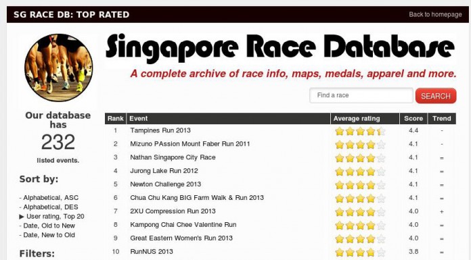
Task: Click the circular runners logo image
Action: [x=59, y=68]
